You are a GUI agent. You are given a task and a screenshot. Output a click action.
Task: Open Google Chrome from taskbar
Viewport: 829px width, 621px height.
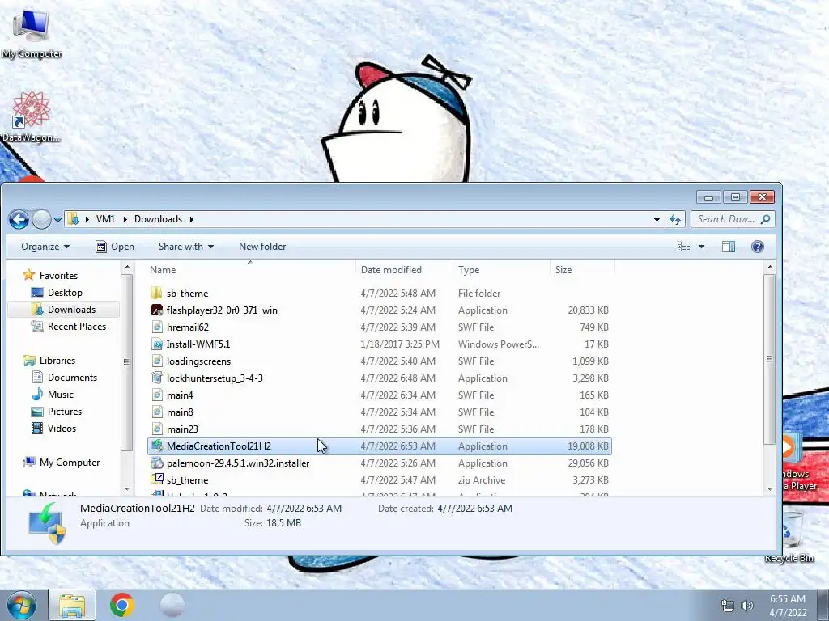pos(121,605)
